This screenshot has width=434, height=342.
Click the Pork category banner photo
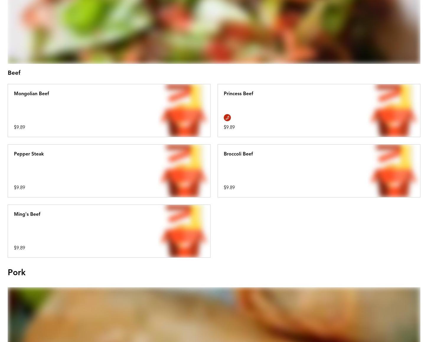click(214, 315)
